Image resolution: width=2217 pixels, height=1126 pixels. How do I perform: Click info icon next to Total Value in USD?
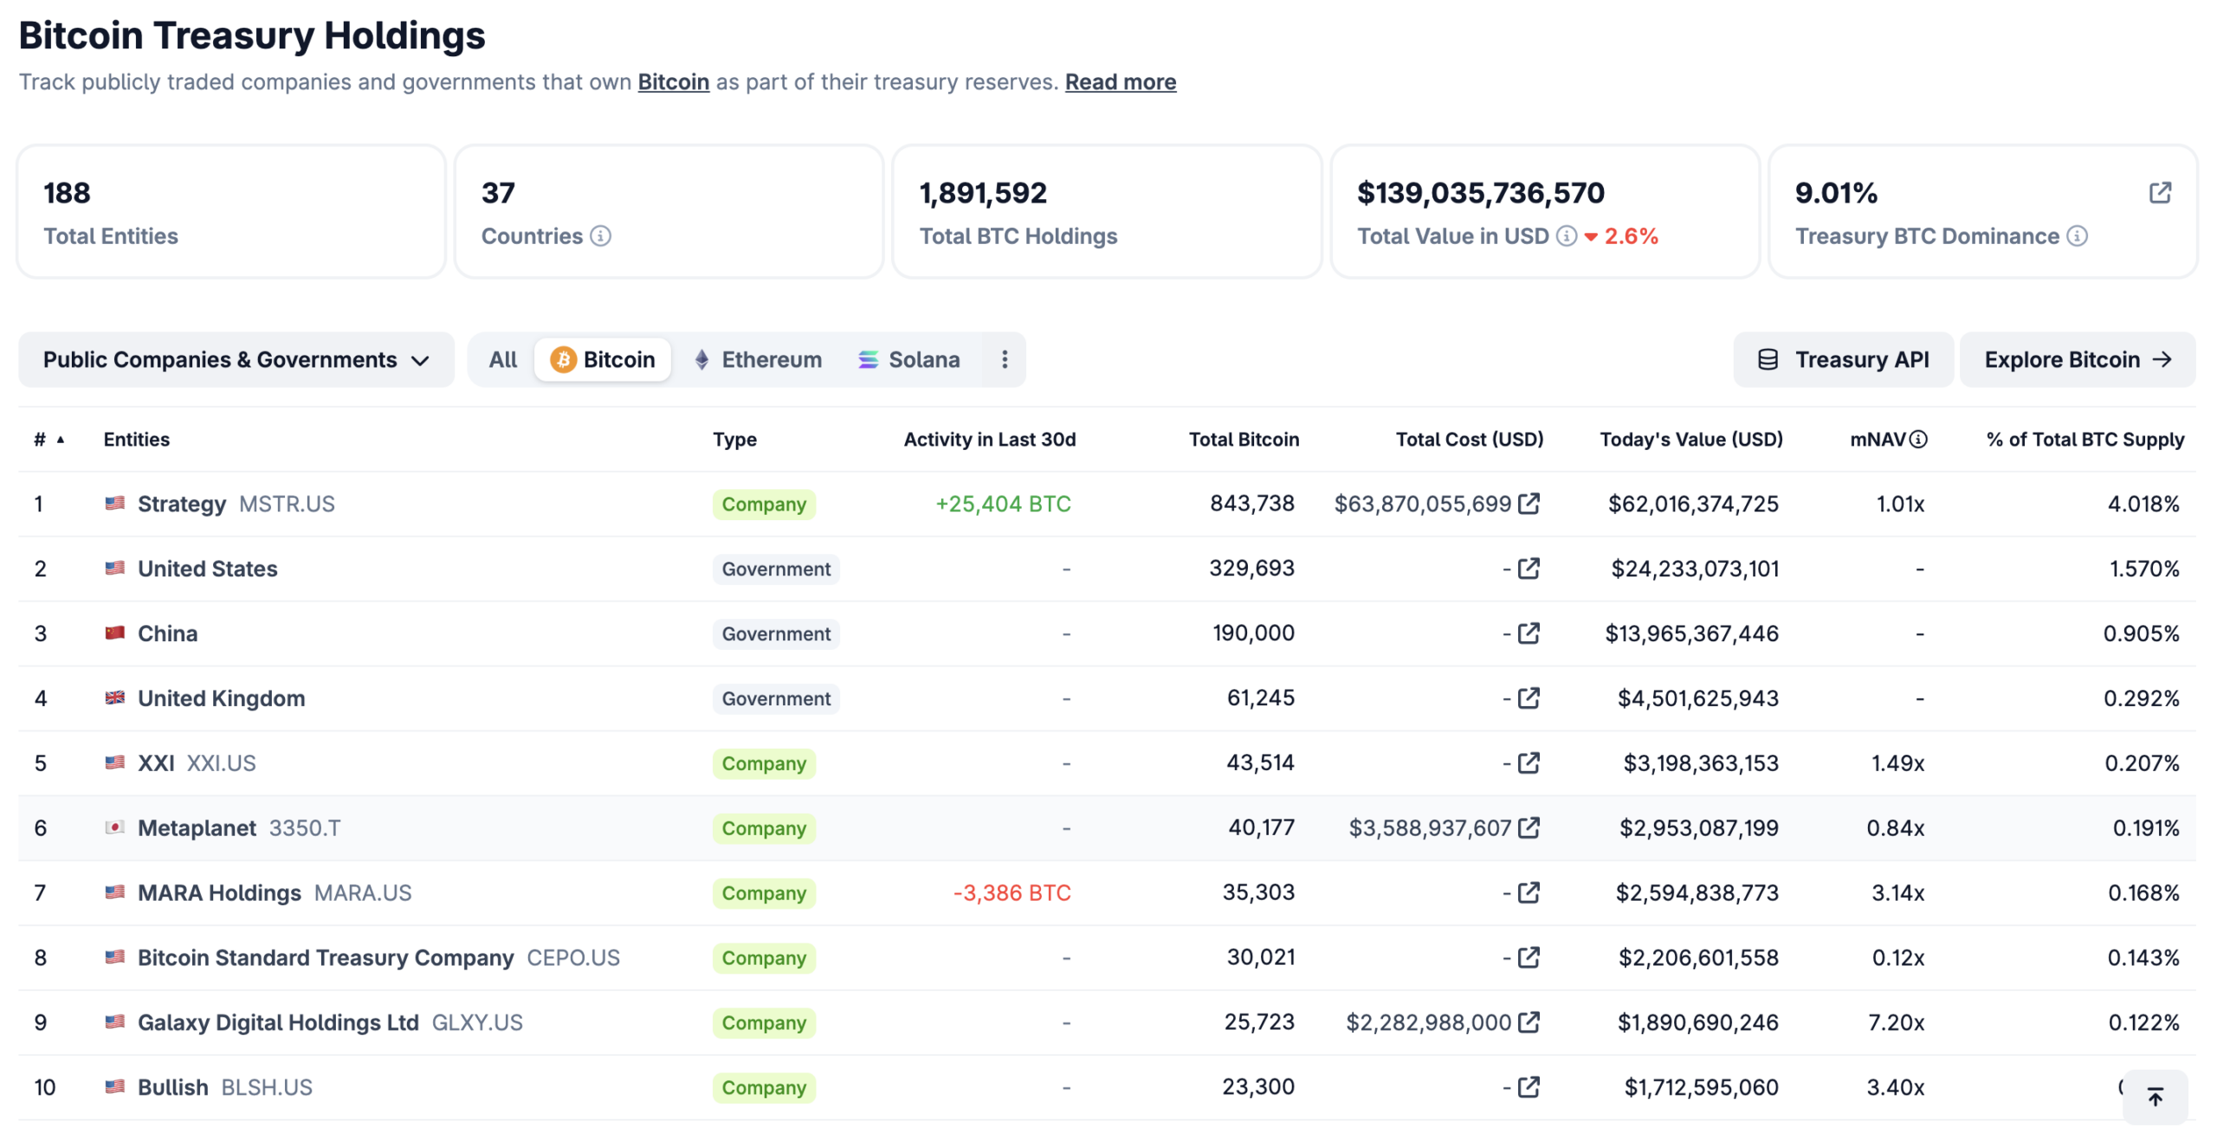click(1566, 235)
